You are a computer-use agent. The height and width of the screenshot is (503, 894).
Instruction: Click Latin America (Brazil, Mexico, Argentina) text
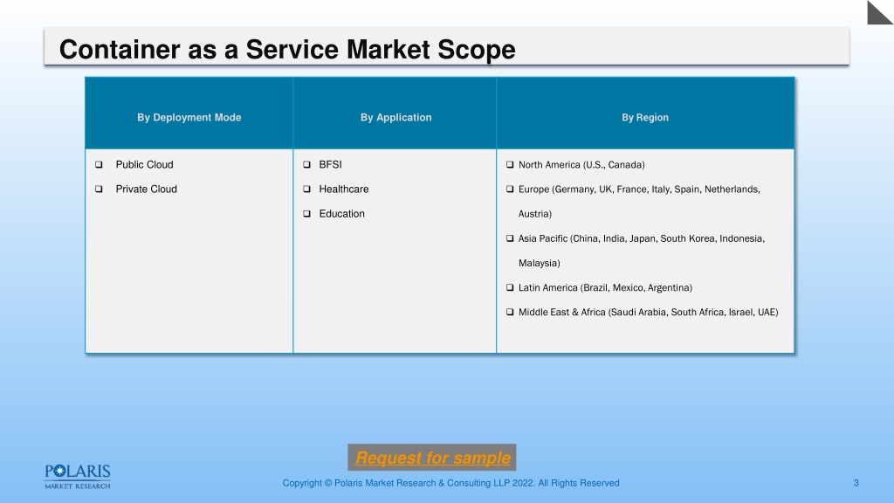click(605, 287)
